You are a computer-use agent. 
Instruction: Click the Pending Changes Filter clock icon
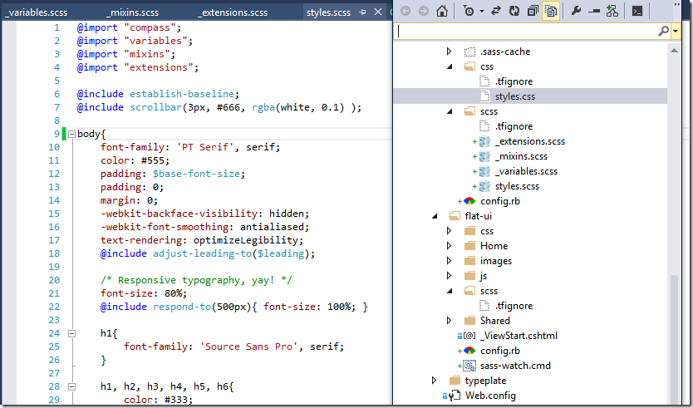point(468,11)
